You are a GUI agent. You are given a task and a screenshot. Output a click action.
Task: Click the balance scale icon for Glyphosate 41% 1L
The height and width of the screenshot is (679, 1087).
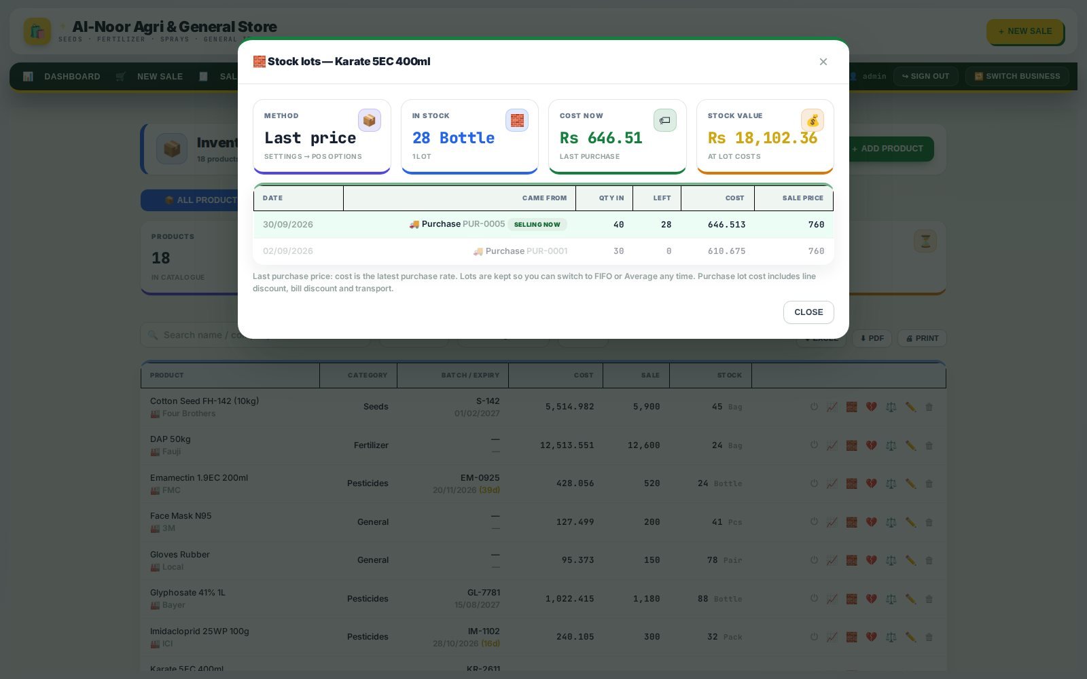(x=891, y=599)
